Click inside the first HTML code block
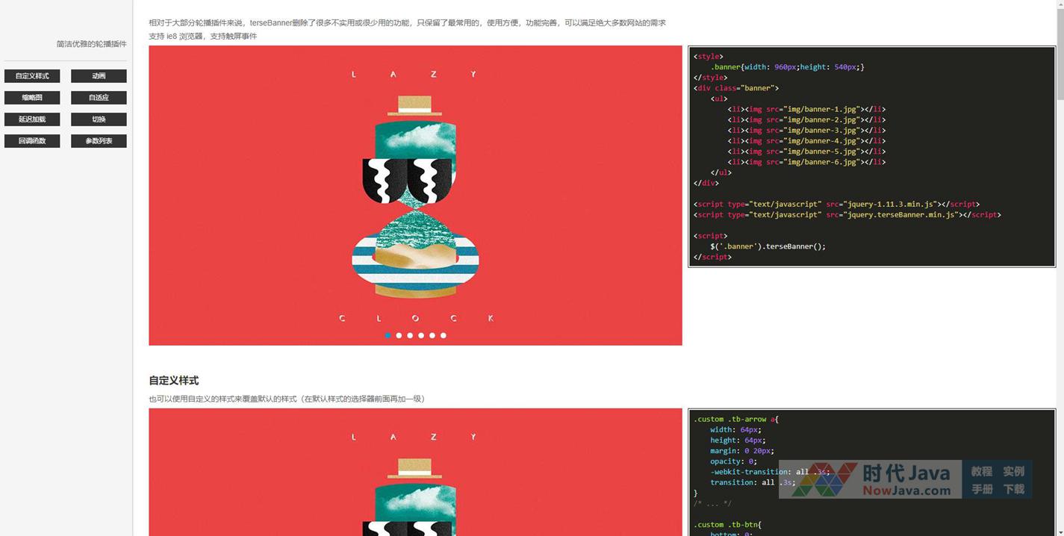This screenshot has height=536, width=1064. click(x=871, y=156)
